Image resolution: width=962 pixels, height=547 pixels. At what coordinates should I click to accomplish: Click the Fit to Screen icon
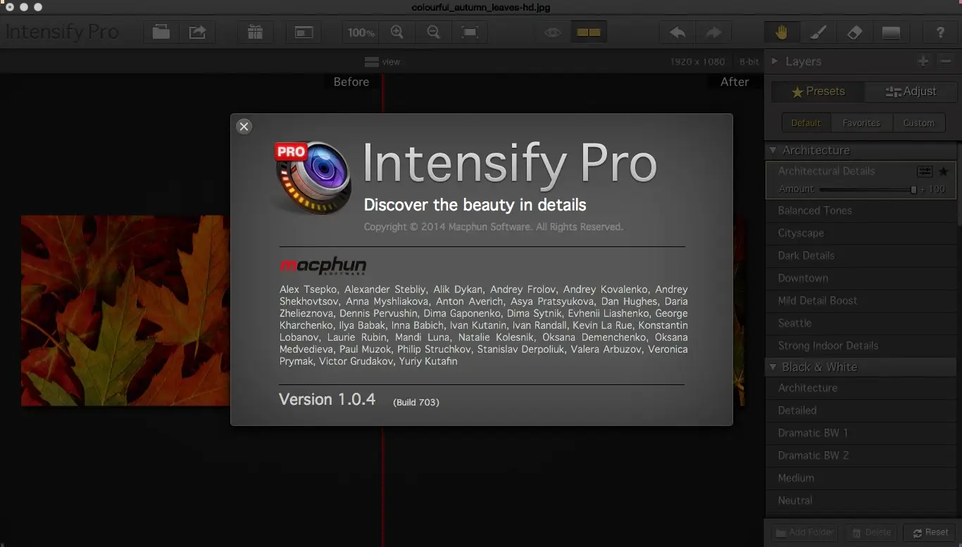(x=470, y=32)
